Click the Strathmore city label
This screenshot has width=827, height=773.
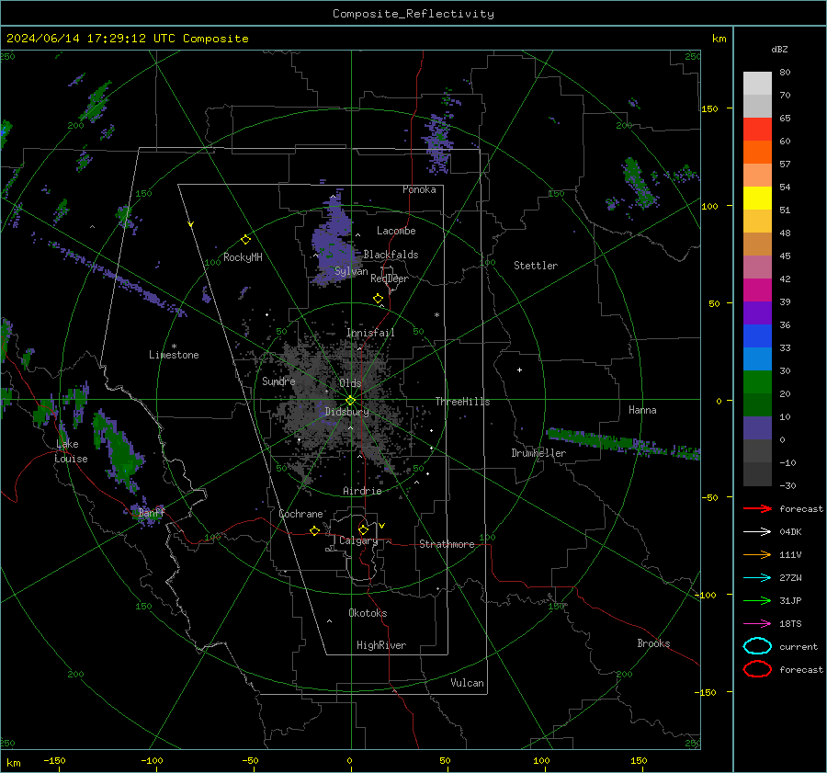(x=447, y=544)
